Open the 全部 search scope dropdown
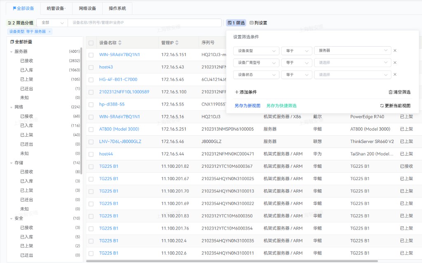The width and height of the screenshot is (422, 263). click(52, 23)
